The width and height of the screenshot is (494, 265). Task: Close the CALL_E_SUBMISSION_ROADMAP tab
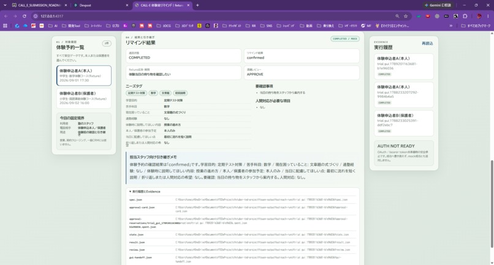click(66, 6)
